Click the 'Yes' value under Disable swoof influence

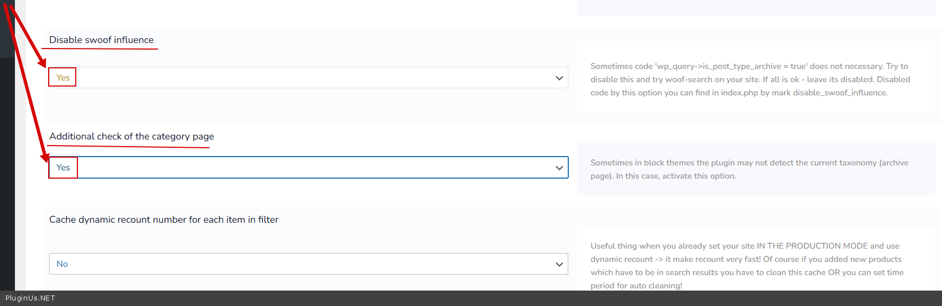click(63, 78)
